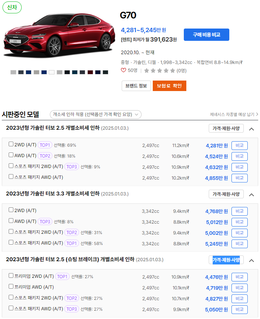Click the 보험료 확인 button
Viewport: 260px width, 319px height.
tap(169, 86)
